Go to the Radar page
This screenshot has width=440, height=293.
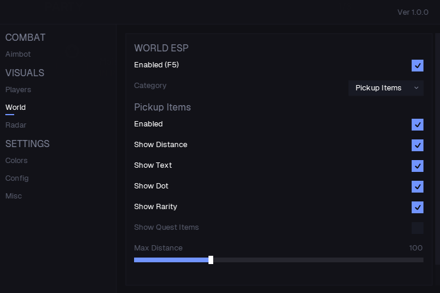click(x=16, y=125)
